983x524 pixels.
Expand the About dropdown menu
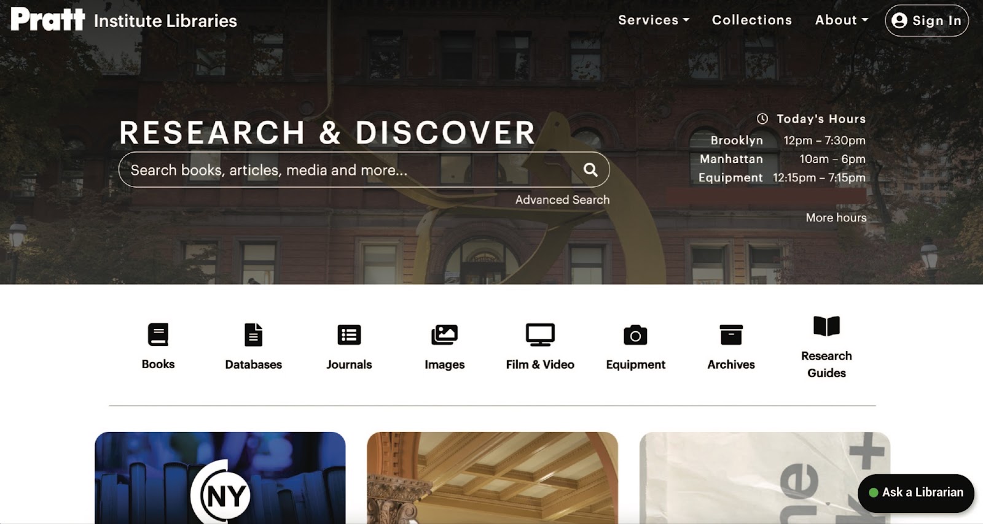point(842,20)
